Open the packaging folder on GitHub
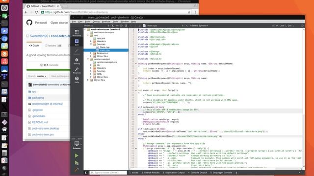 (x=38, y=98)
